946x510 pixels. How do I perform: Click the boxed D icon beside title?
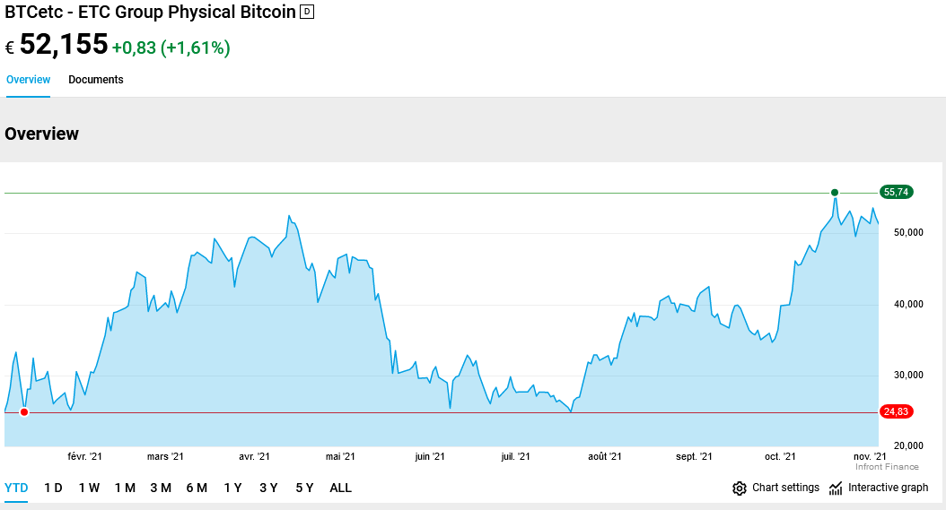click(307, 12)
